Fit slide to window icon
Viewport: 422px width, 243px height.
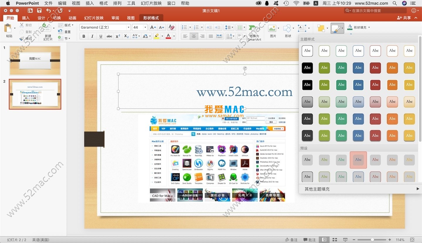[x=412, y=240]
